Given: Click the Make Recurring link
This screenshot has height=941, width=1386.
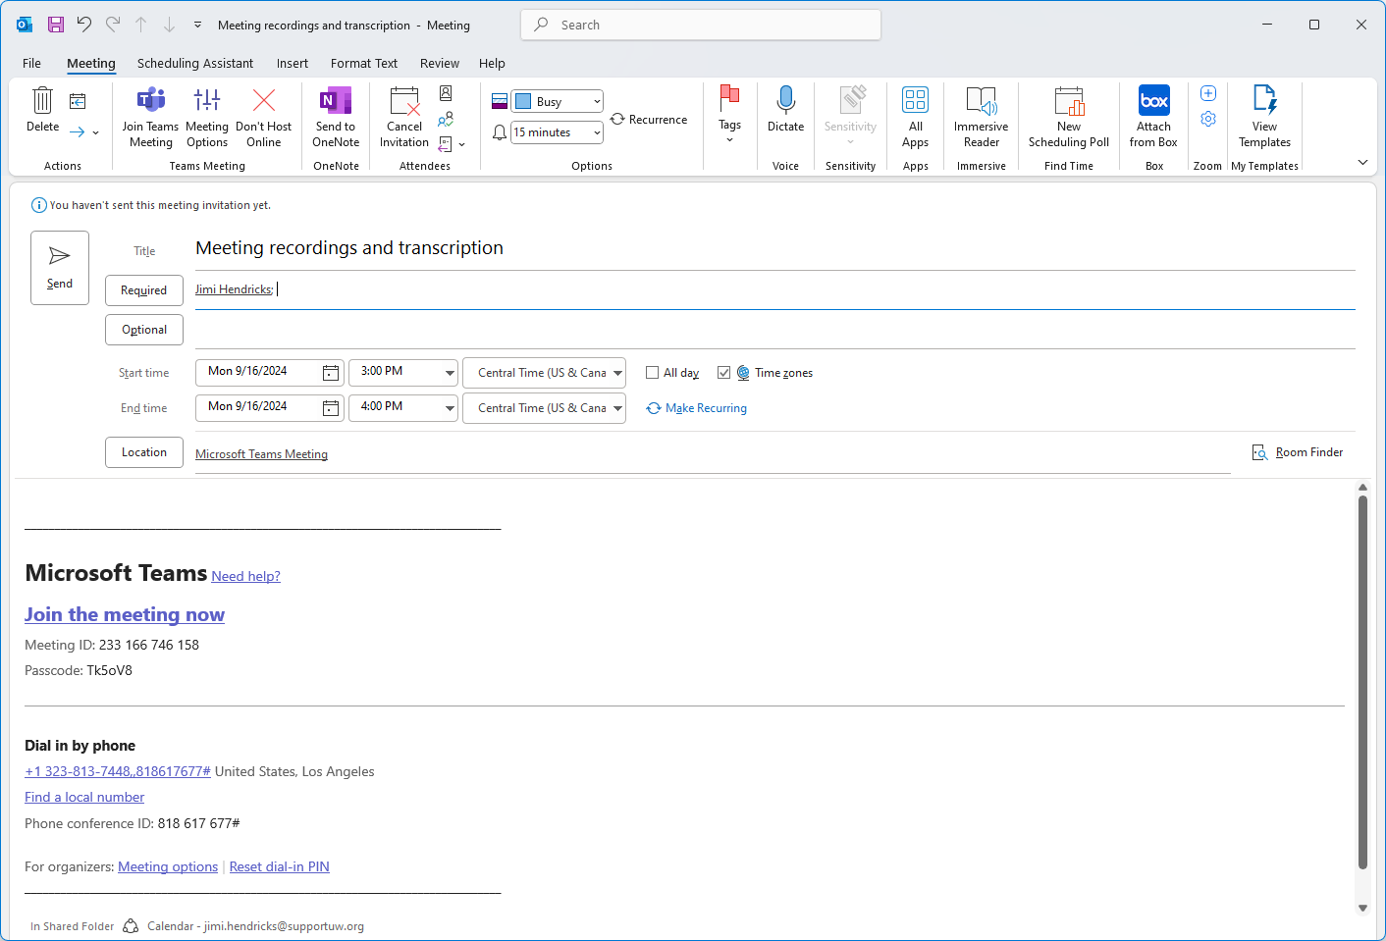Looking at the screenshot, I should 696,408.
